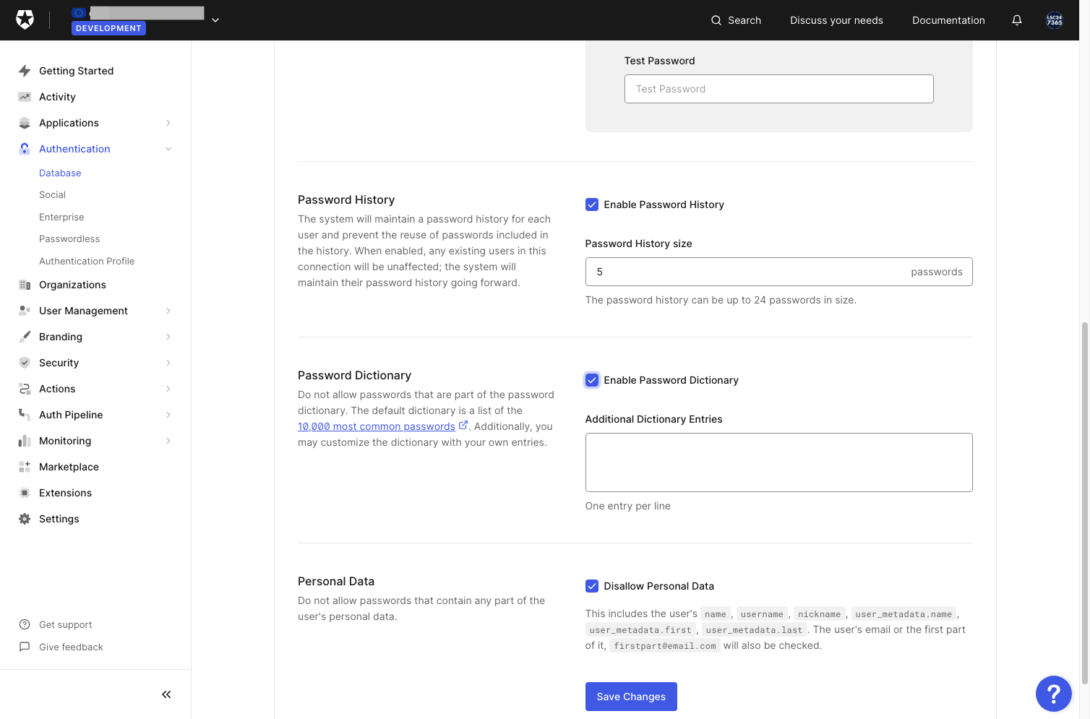The height and width of the screenshot is (719, 1090).
Task: Uncheck Enable Password Dictionary
Action: pyautogui.click(x=592, y=380)
